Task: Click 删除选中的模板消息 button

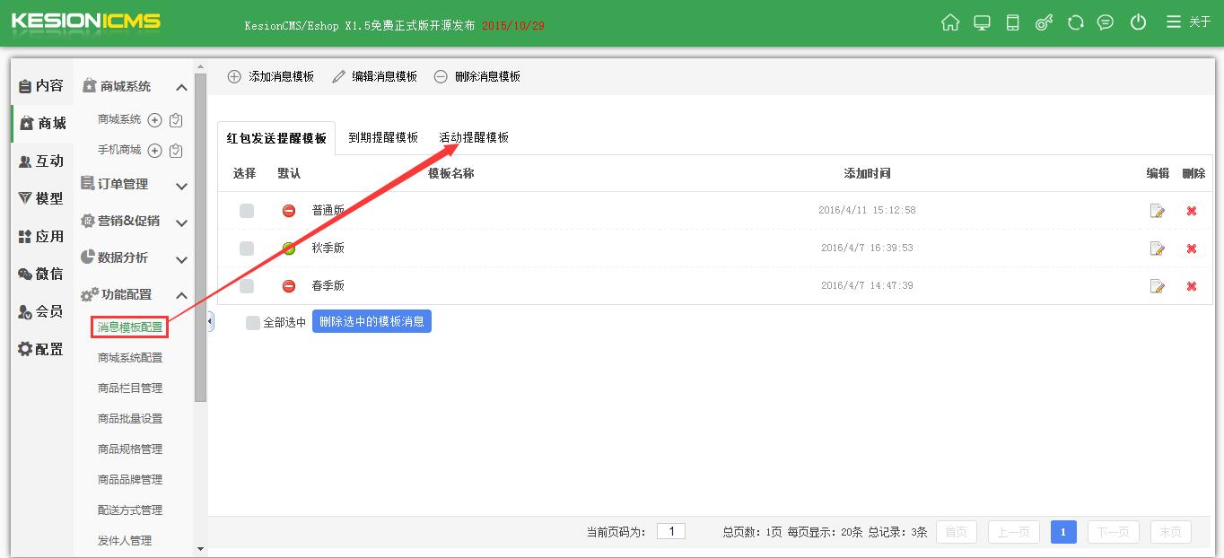Action: point(372,321)
